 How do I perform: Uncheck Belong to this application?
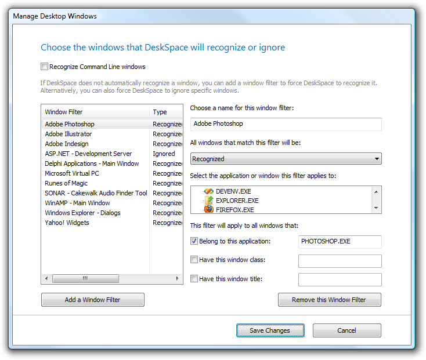point(194,241)
